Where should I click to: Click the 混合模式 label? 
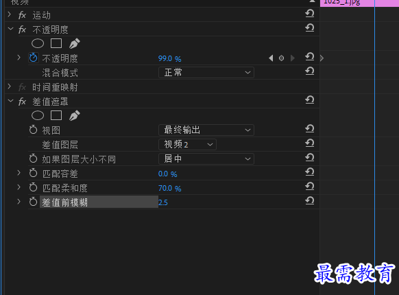click(60, 73)
